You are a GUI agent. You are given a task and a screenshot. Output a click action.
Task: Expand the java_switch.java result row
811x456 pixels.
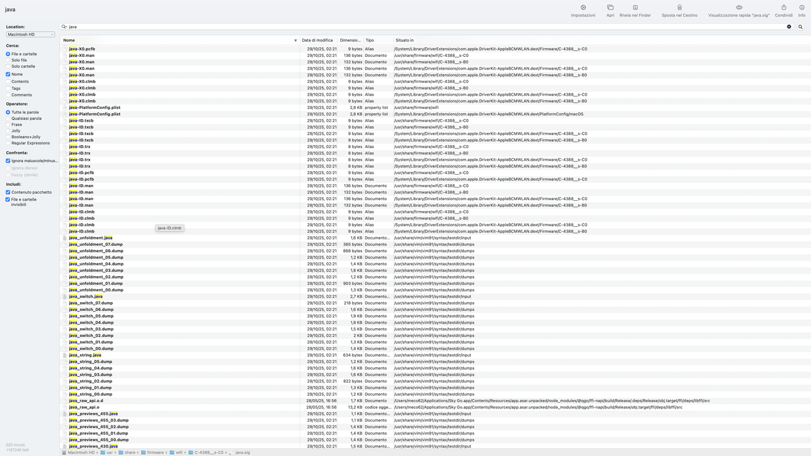click(x=64, y=296)
